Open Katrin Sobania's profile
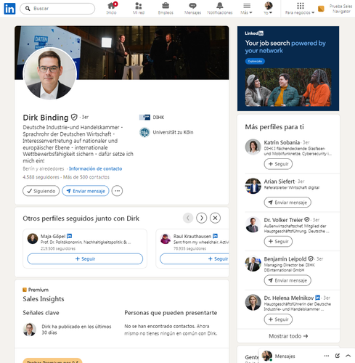The image size is (355, 363). [x=282, y=142]
